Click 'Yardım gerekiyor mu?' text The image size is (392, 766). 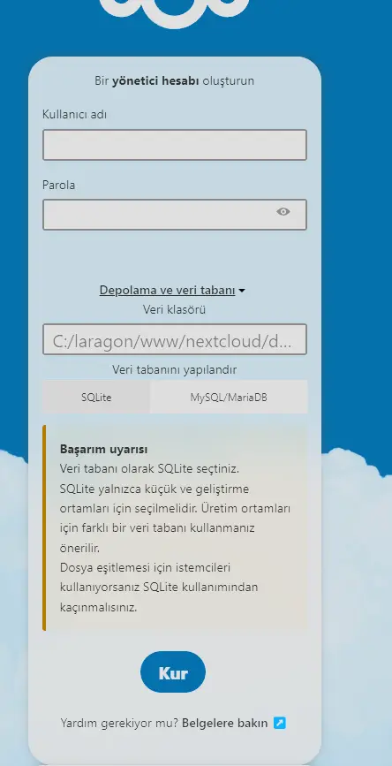[x=119, y=723]
